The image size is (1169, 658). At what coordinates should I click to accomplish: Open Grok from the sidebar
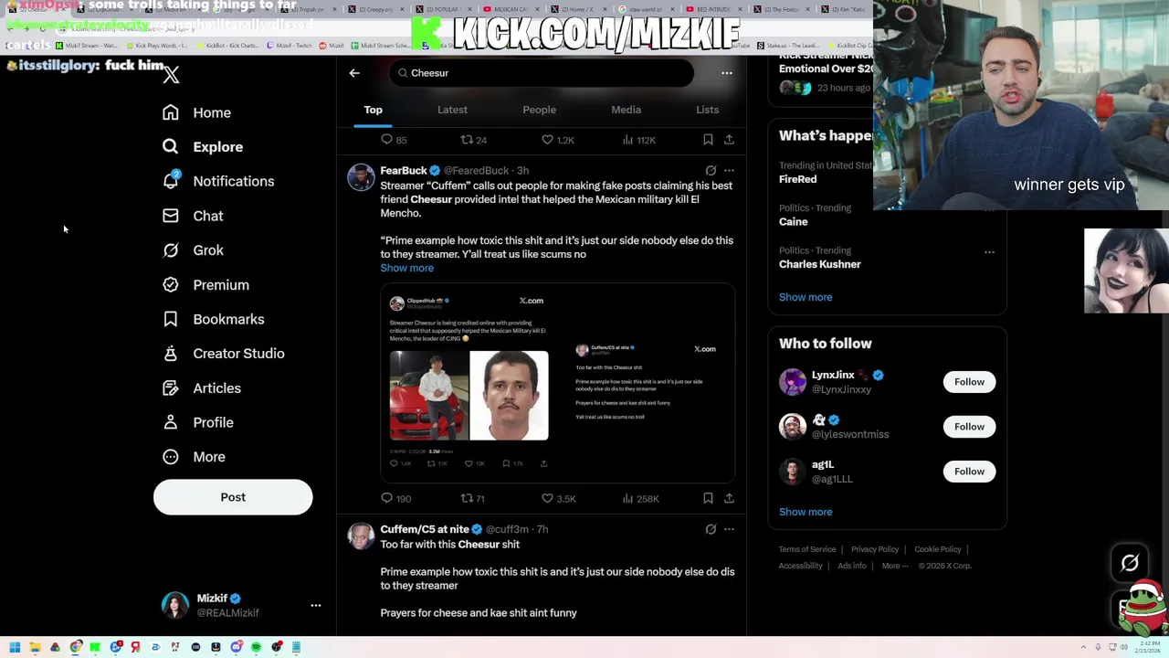tap(193, 250)
